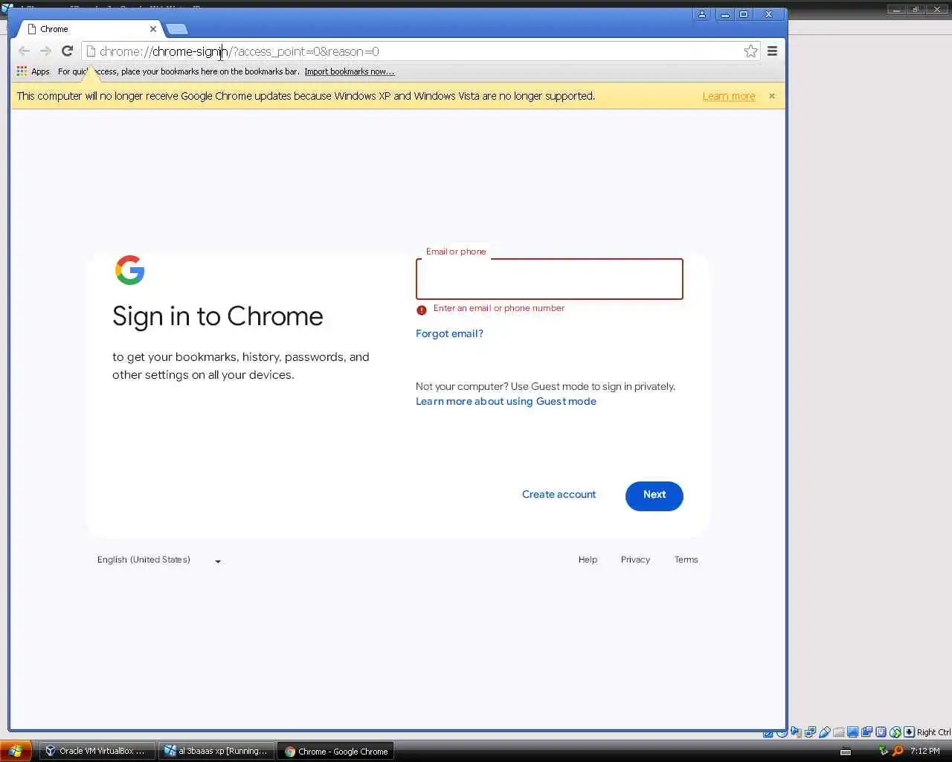
Task: Click Import bookmarks now link
Action: (x=350, y=71)
